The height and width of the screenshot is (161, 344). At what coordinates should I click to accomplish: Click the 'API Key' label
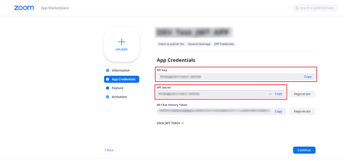coord(162,70)
